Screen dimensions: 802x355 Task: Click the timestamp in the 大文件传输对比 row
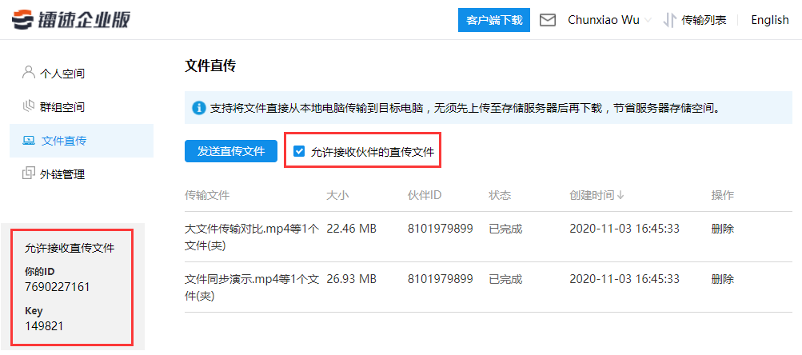(624, 229)
